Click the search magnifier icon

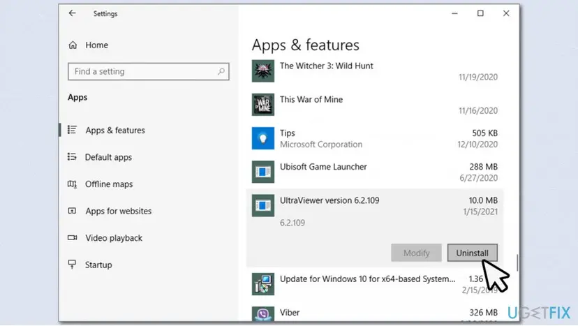pyautogui.click(x=221, y=71)
